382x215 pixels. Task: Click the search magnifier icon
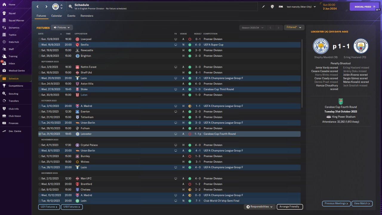click(x=70, y=6)
